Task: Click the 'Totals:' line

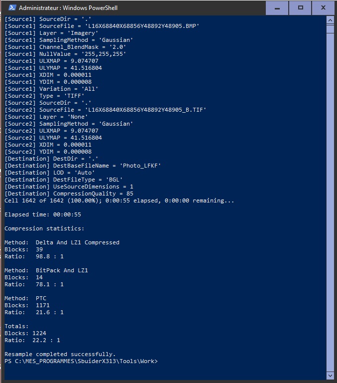Action: pyautogui.click(x=16, y=326)
